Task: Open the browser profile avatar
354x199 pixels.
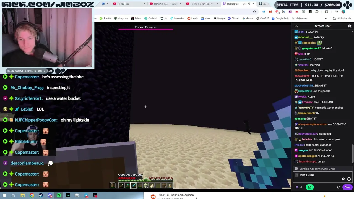Action: [x=343, y=12]
